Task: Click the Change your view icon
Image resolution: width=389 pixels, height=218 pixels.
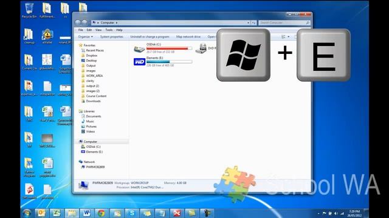Action: 283,36
